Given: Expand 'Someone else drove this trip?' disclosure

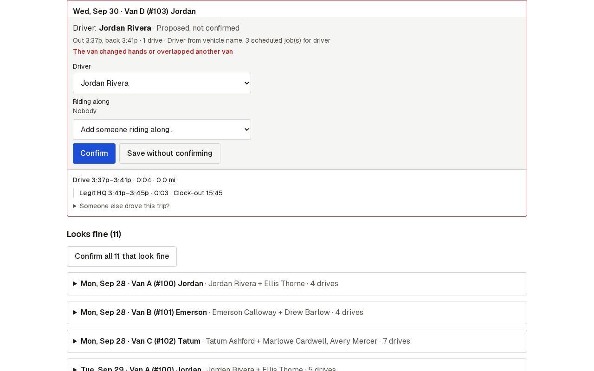Looking at the screenshot, I should click(121, 206).
